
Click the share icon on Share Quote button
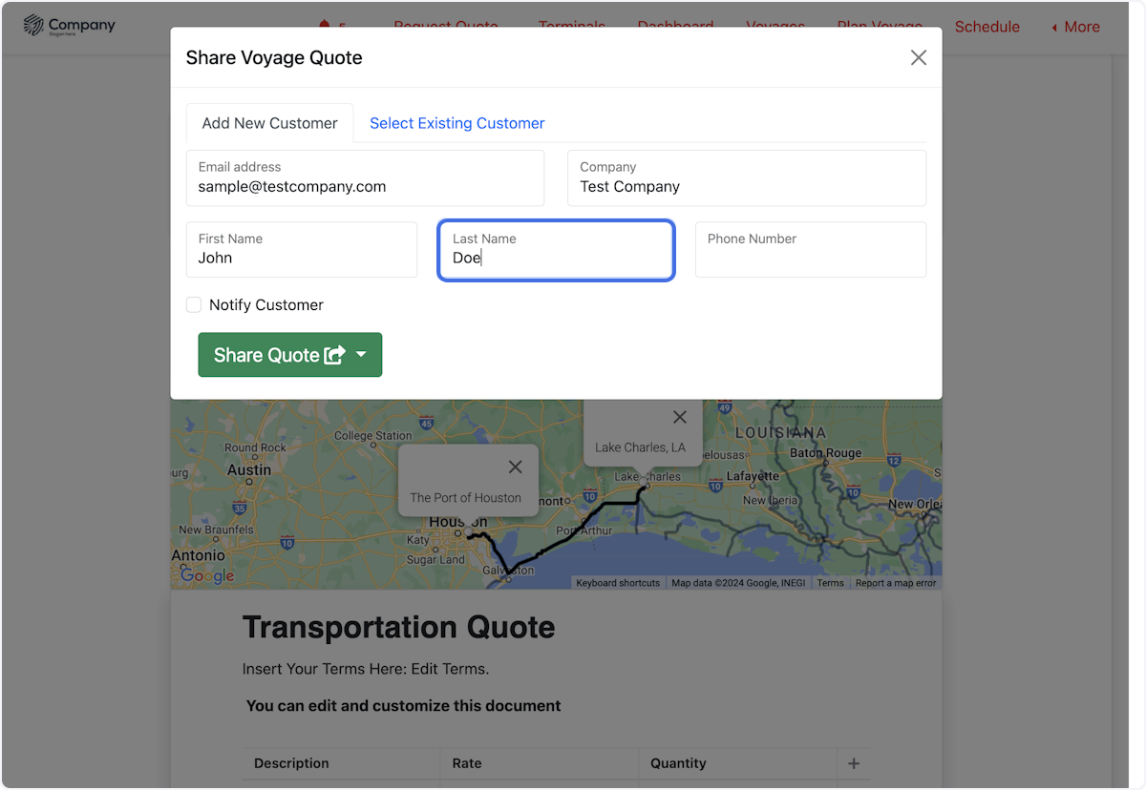coord(334,355)
